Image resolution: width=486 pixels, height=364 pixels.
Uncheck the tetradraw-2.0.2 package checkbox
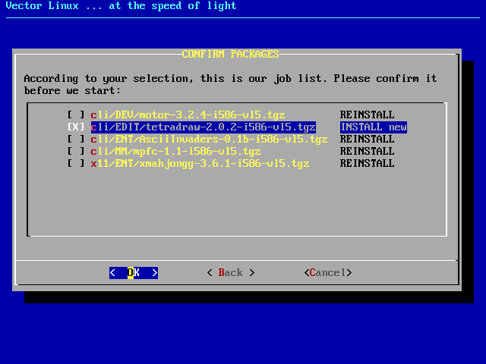tap(76, 127)
